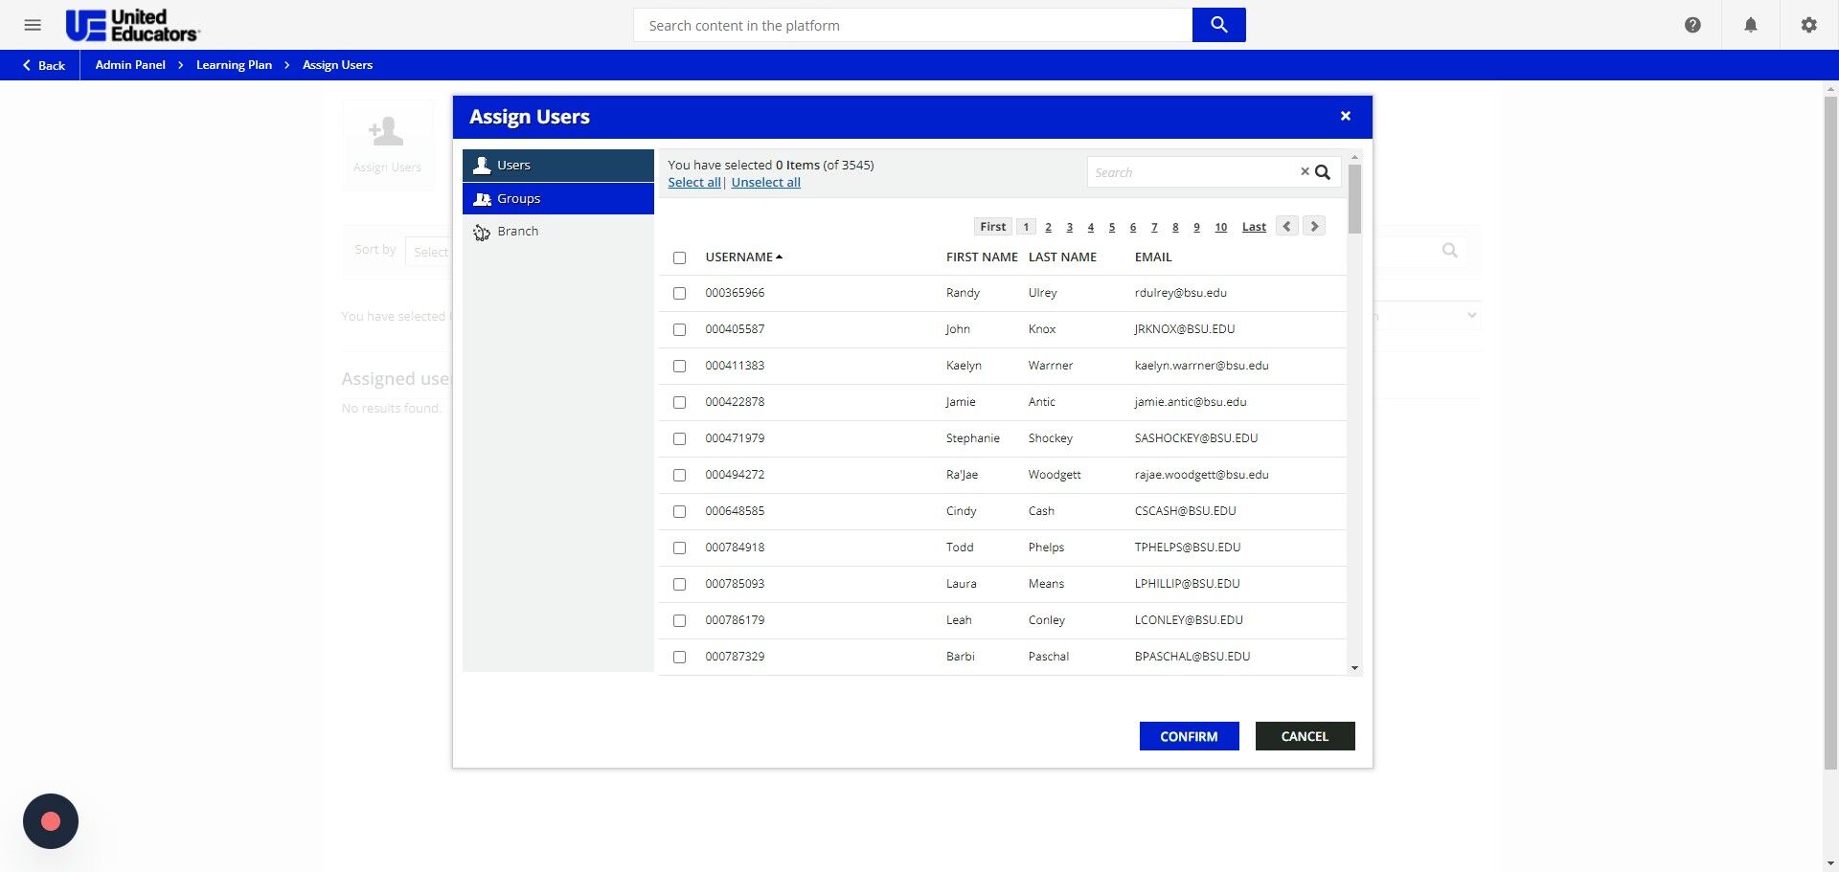Tick the checkbox for Stephanie Shockey
The height and width of the screenshot is (872, 1839).
coord(679,439)
